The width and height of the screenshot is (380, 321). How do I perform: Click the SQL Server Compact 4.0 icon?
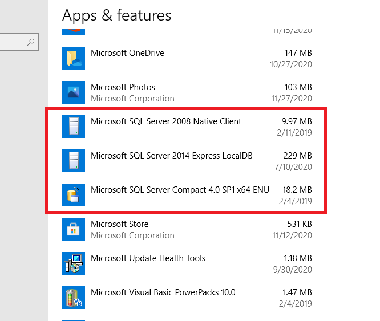(74, 195)
